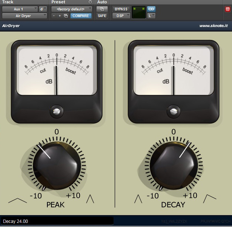Select the previous preset with minus button
Screen dimensions: 232x227
coord(54,16)
